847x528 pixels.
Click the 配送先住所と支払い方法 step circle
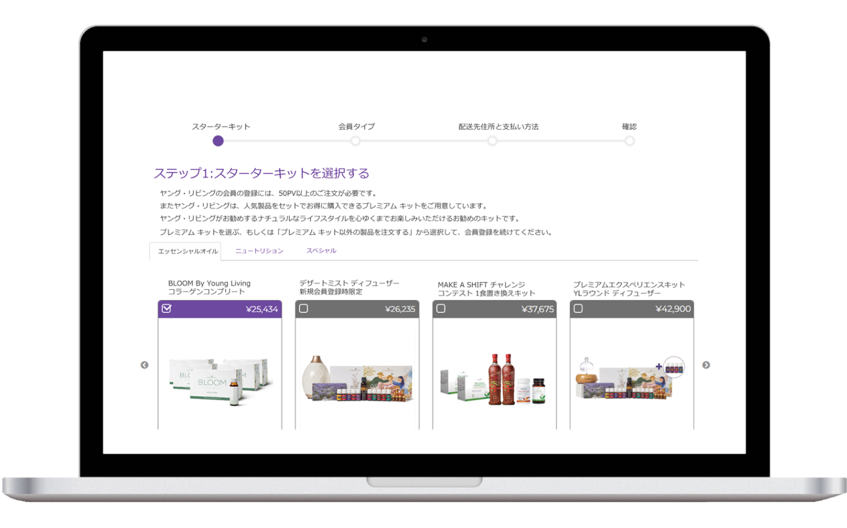tap(492, 141)
